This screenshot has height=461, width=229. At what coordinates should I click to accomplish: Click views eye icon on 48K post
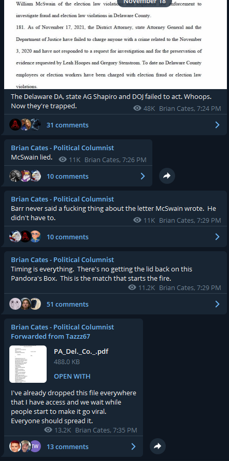(137, 108)
